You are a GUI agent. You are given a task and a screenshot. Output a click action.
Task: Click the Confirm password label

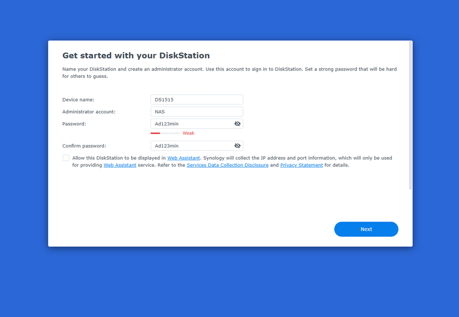click(84, 146)
